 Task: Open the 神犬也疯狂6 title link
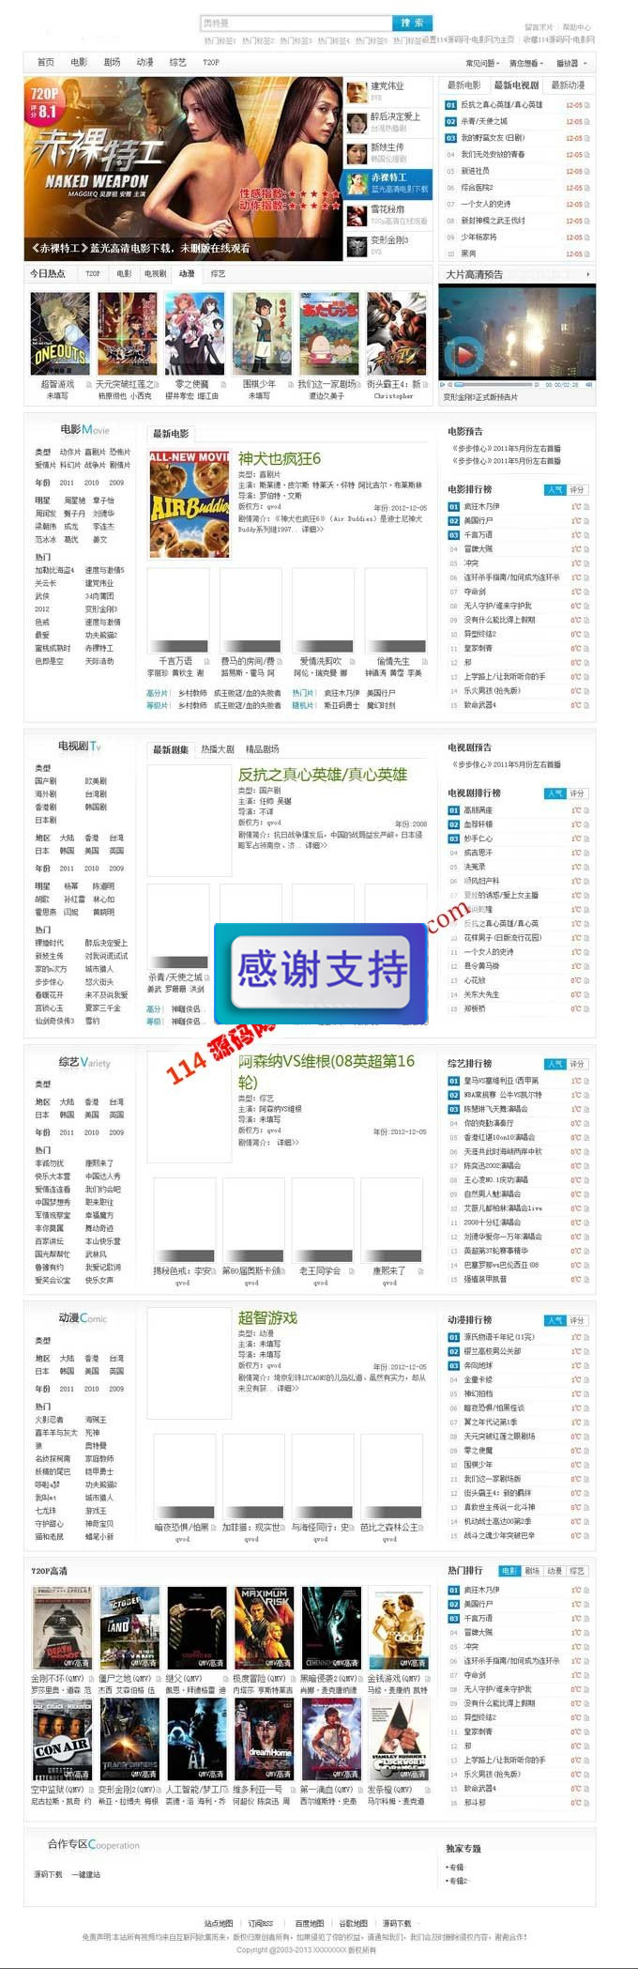pyautogui.click(x=279, y=458)
